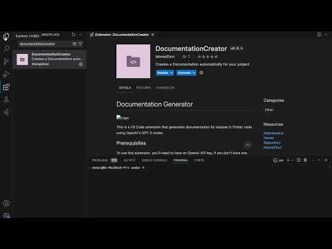Click the five-star rating
Viewport: 332px width, 249px height.
[207, 57]
